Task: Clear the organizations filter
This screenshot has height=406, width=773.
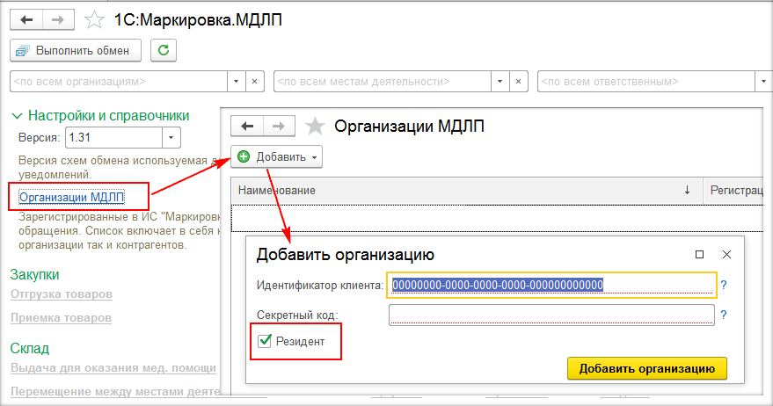Action: (x=254, y=82)
